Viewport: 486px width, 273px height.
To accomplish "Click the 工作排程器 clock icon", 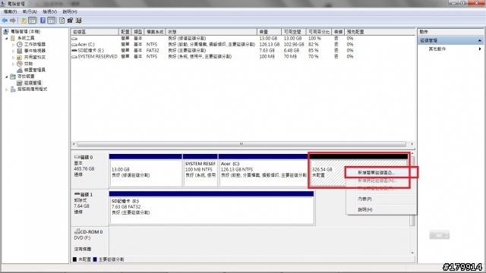I will pyautogui.click(x=20, y=45).
